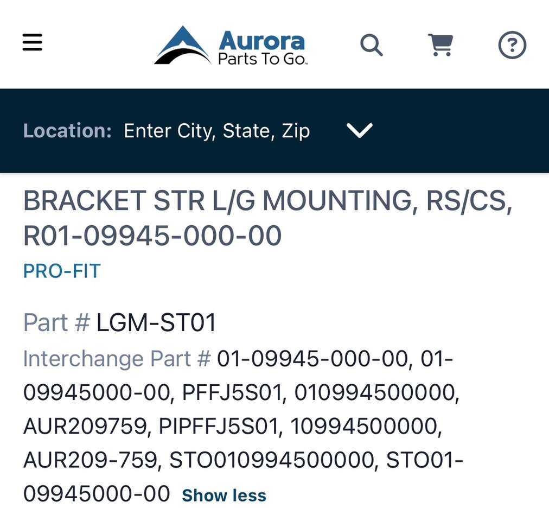
Task: Collapse interchange list with Show less
Action: (x=224, y=495)
